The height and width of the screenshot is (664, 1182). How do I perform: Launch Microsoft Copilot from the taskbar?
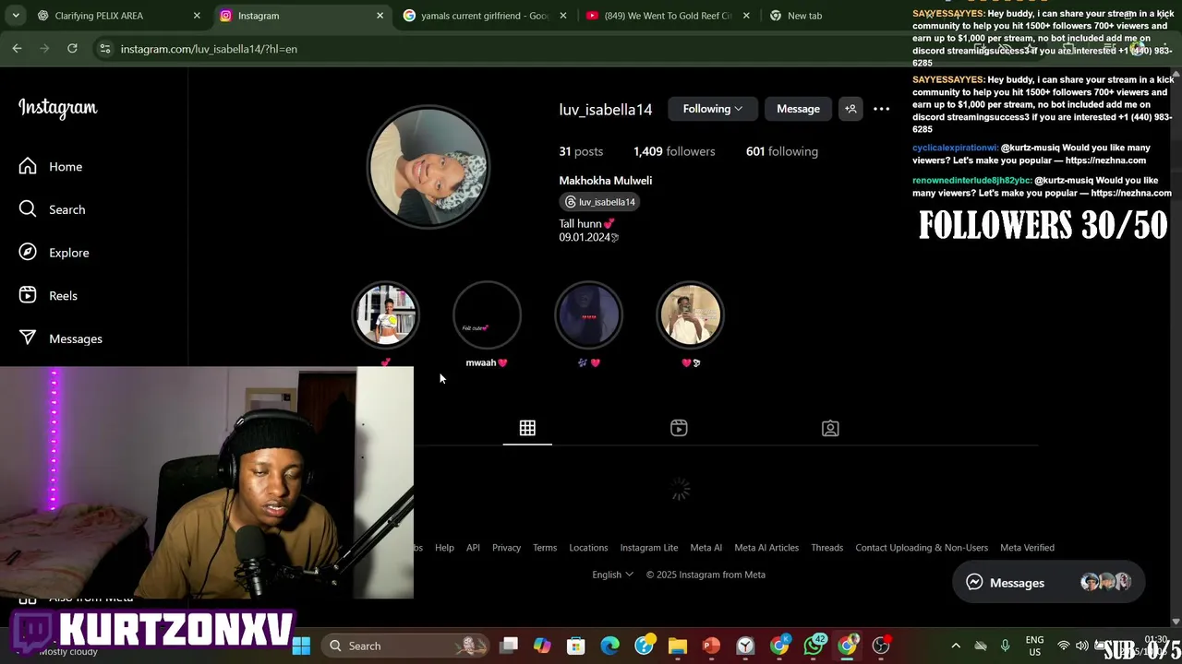[x=542, y=646]
